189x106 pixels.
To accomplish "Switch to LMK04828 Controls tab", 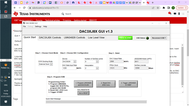I will [x=74, y=38].
